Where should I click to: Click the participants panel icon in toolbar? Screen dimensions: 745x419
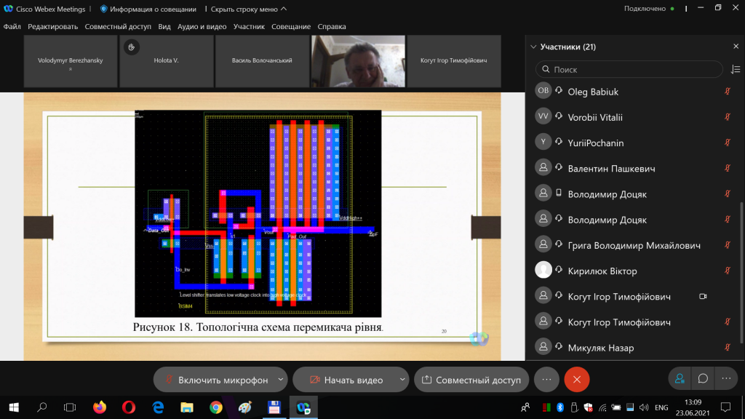pyautogui.click(x=680, y=379)
